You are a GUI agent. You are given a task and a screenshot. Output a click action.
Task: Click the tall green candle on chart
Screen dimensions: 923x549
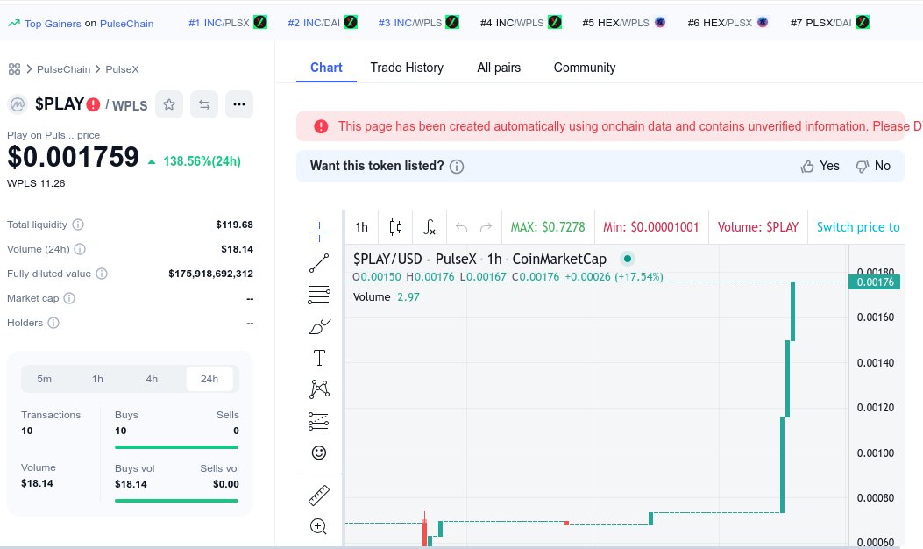pos(782,465)
